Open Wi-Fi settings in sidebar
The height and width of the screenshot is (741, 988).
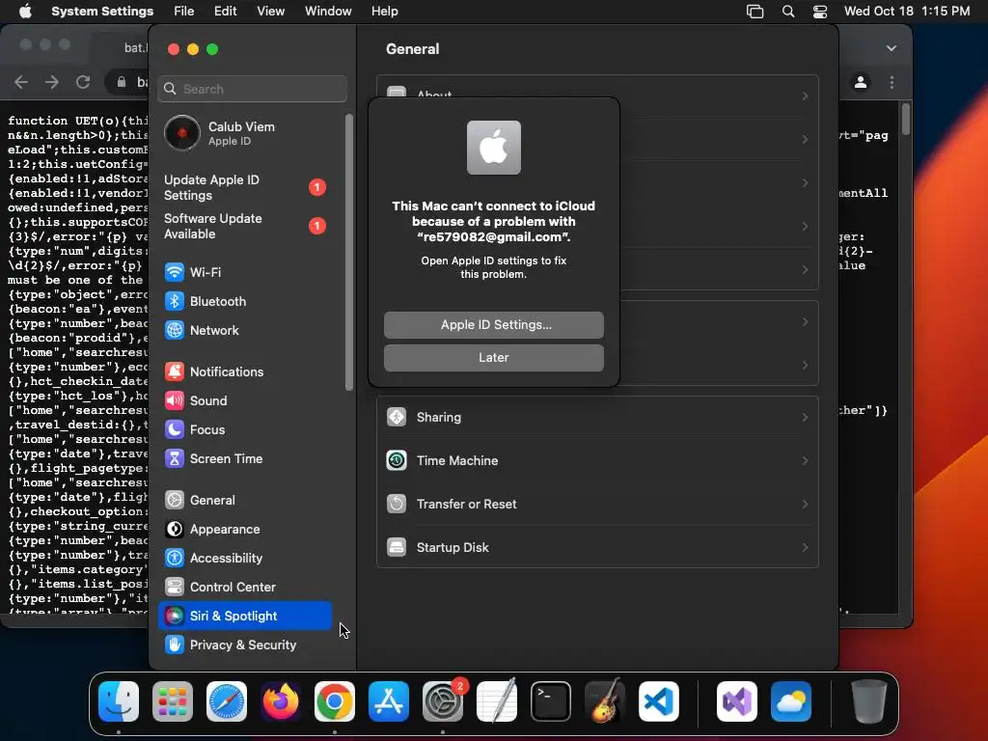point(244,272)
